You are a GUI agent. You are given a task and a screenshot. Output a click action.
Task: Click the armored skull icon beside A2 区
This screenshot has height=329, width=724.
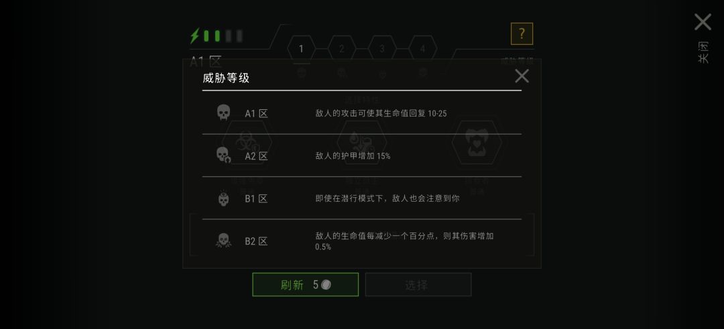click(x=223, y=155)
